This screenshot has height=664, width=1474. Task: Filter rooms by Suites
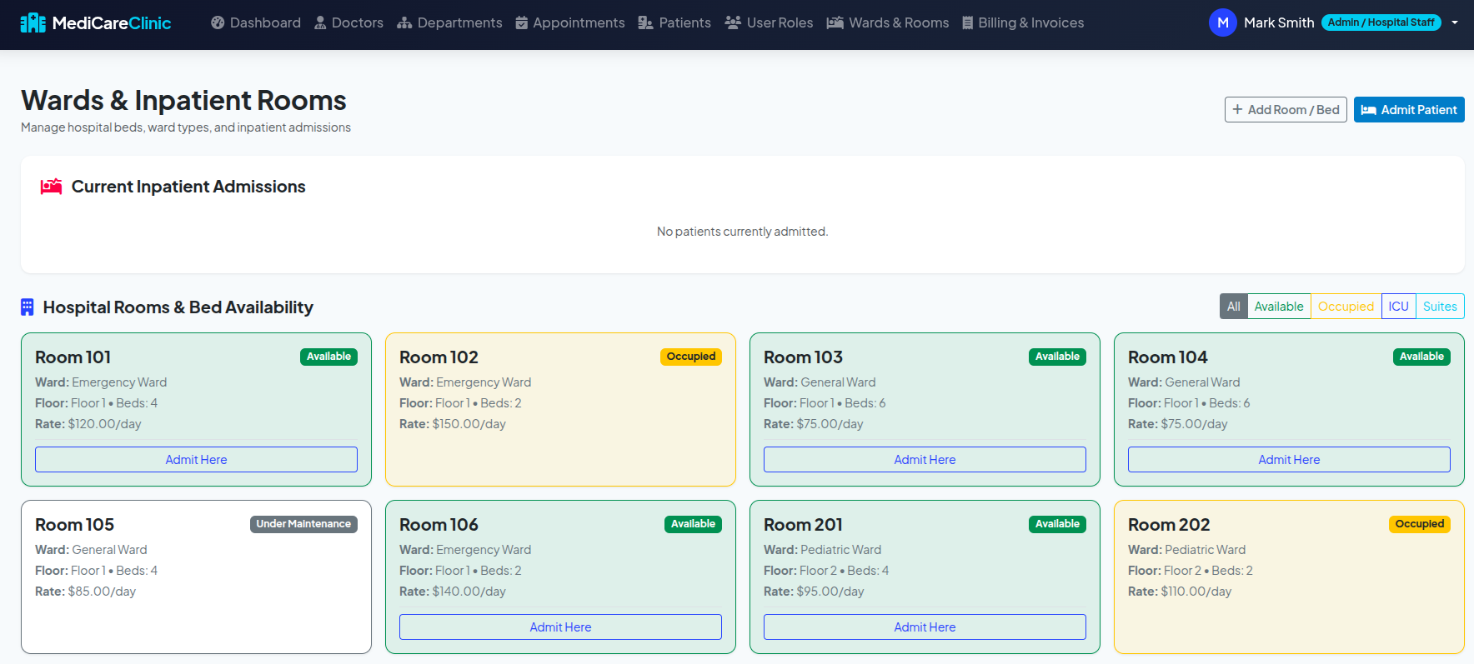click(1440, 307)
